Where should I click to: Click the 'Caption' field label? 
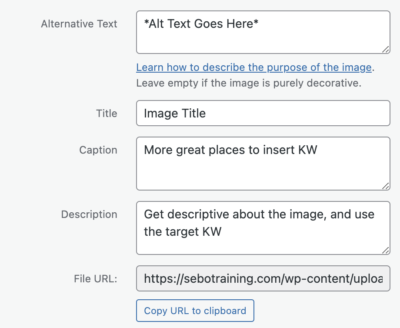(x=98, y=150)
